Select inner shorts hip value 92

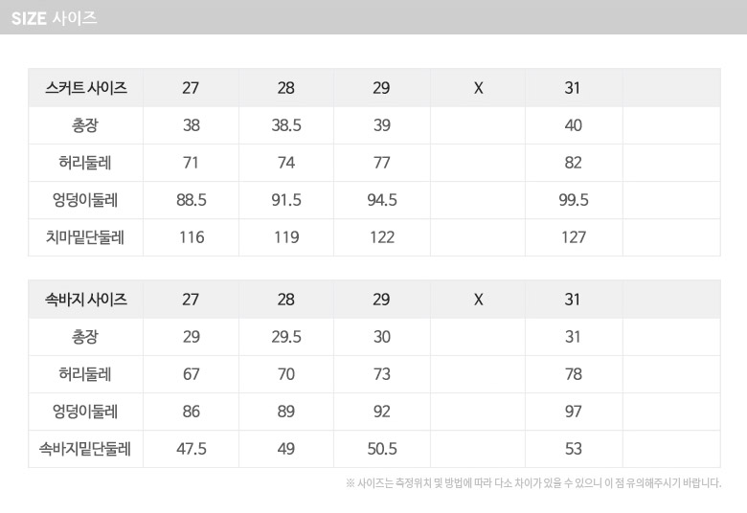click(x=382, y=412)
